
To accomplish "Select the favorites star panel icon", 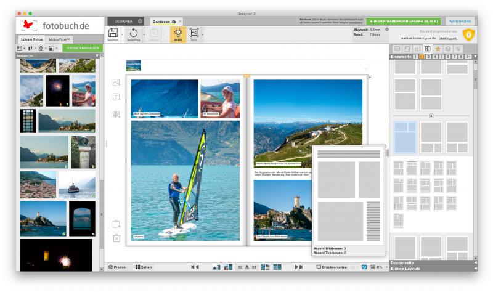I will (x=438, y=48).
